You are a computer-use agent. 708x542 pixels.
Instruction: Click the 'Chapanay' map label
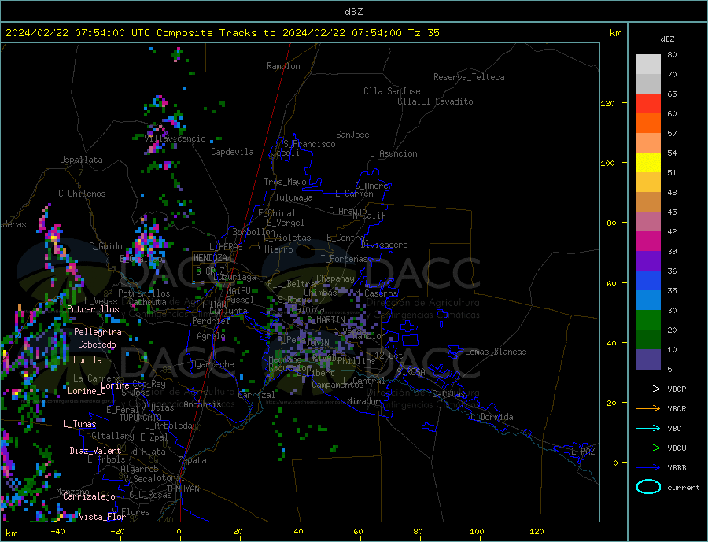click(335, 278)
